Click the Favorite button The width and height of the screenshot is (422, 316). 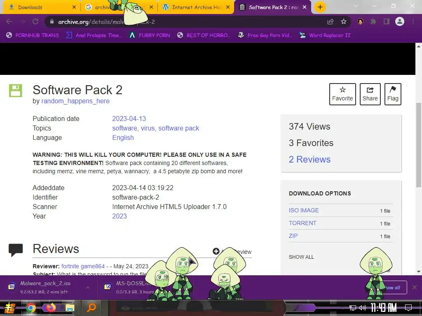click(342, 94)
